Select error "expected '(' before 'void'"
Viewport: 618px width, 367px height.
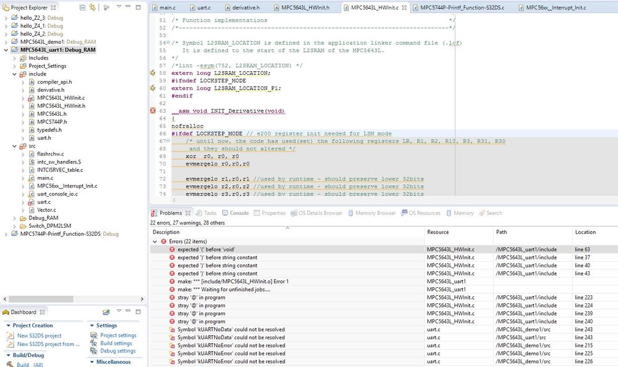click(206, 249)
